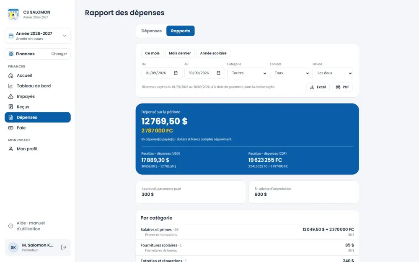Screen dimensions: 419x262
Task: Click the En attente d'approbation card
Action: 304,192
